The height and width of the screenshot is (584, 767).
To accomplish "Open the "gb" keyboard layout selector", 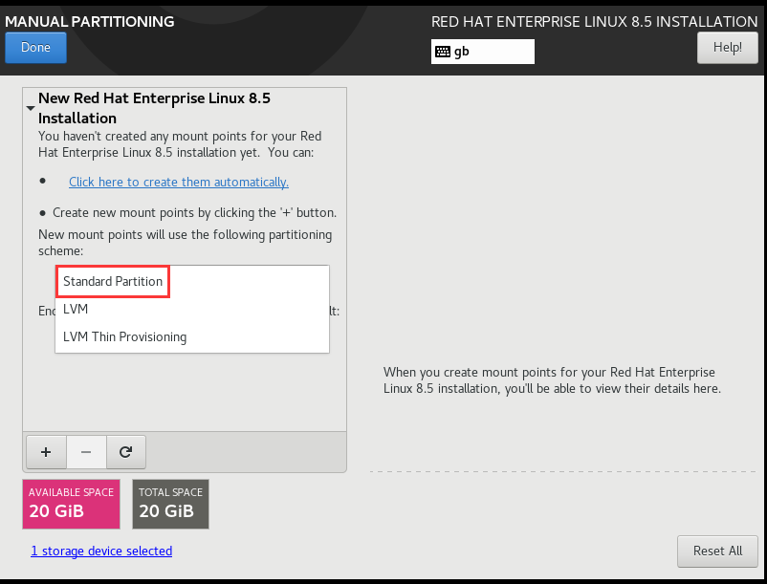I will click(482, 52).
